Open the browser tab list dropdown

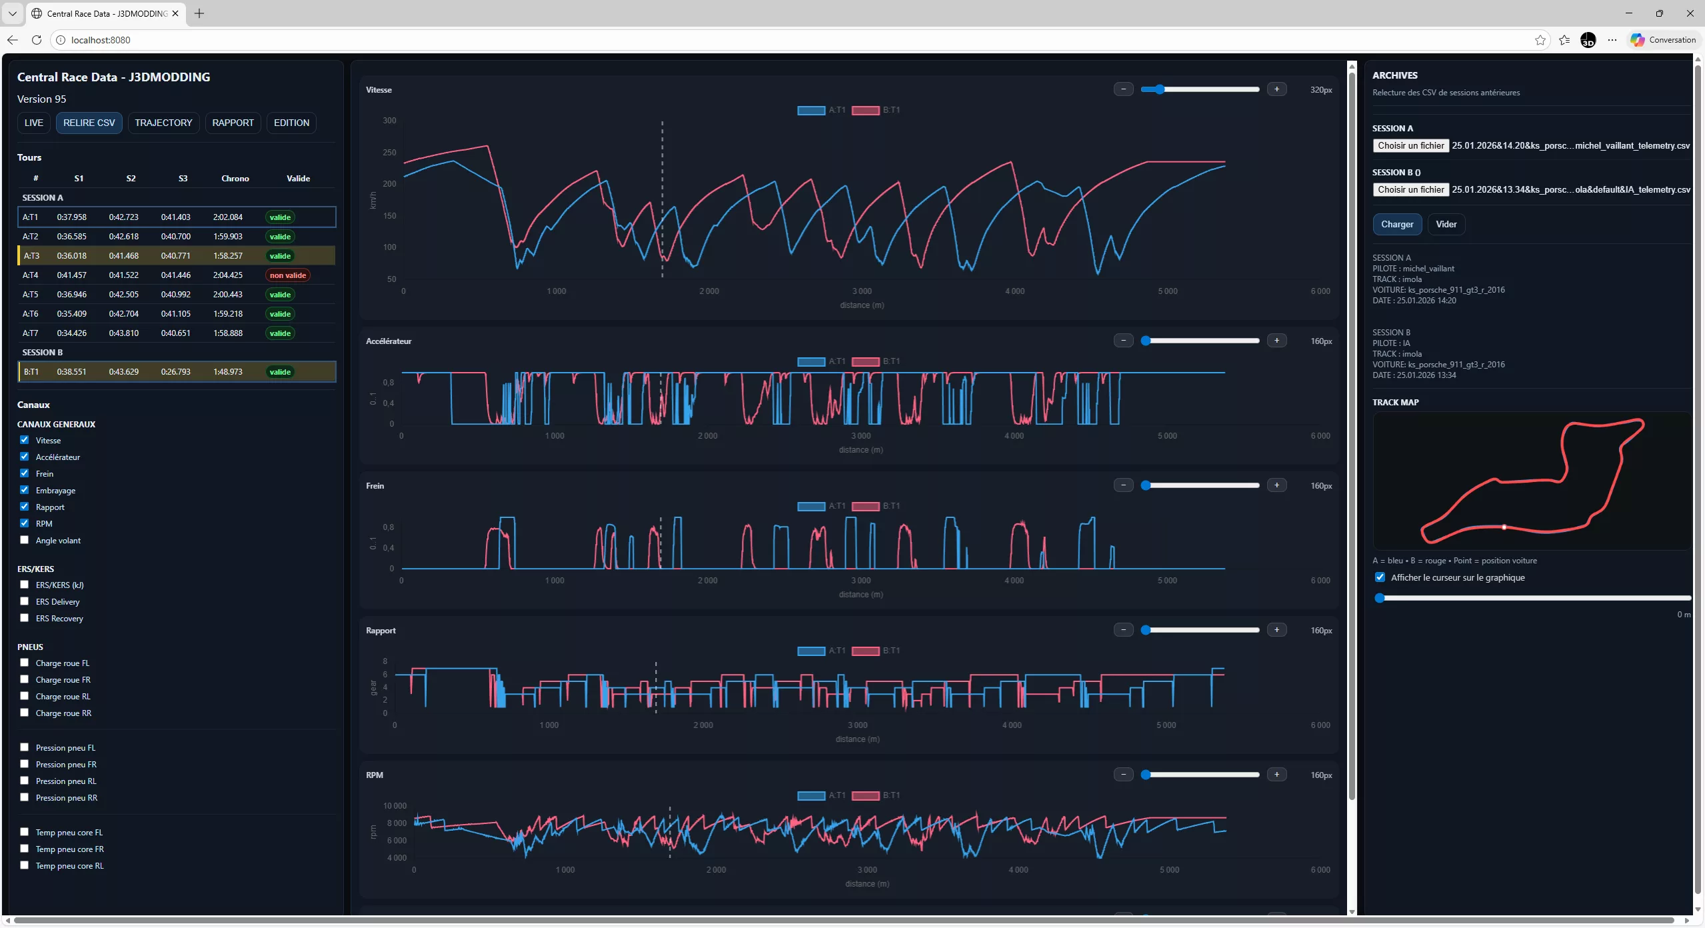tap(12, 13)
